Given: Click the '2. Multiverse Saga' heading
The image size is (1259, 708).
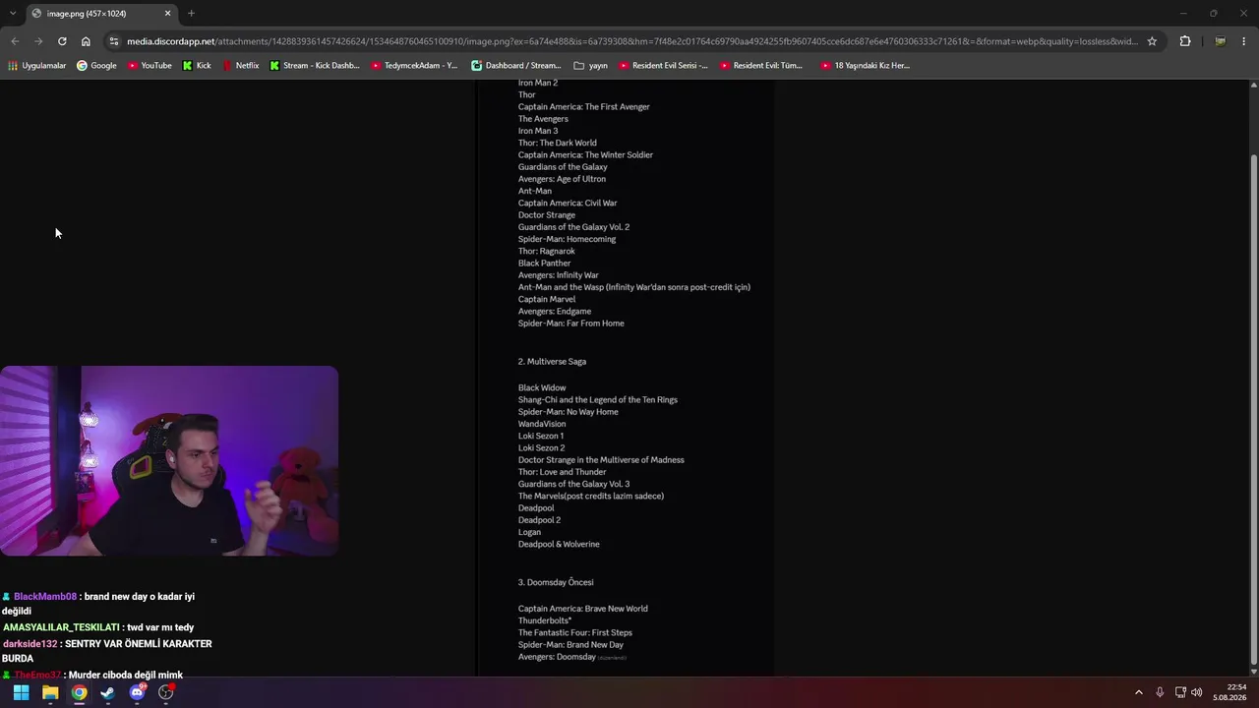Looking at the screenshot, I should pyautogui.click(x=552, y=362).
